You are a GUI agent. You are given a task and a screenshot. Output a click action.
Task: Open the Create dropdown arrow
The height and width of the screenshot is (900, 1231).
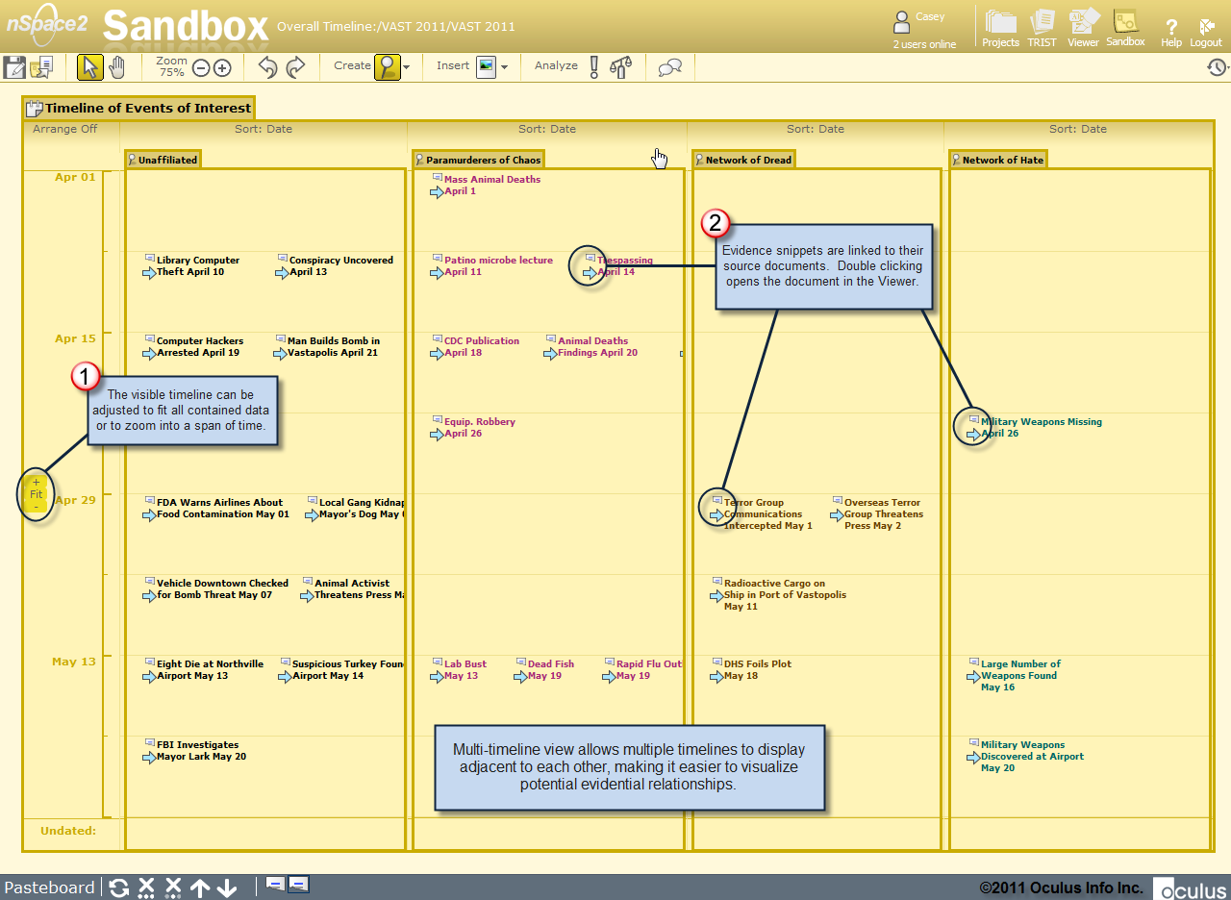tap(407, 67)
